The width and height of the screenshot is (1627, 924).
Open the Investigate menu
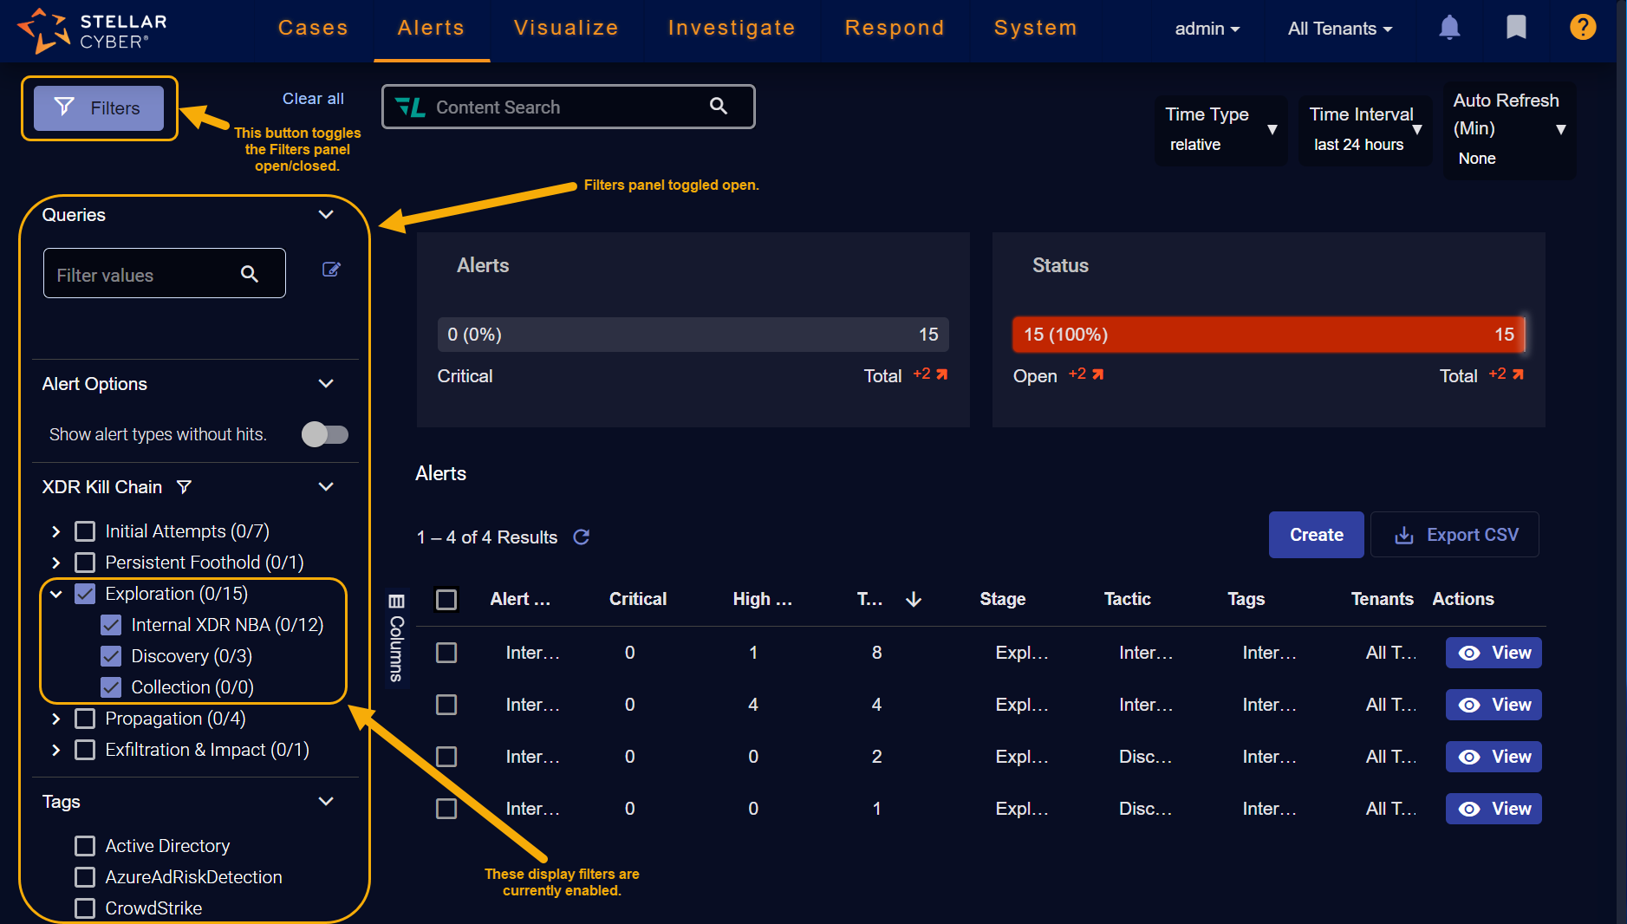click(x=732, y=28)
